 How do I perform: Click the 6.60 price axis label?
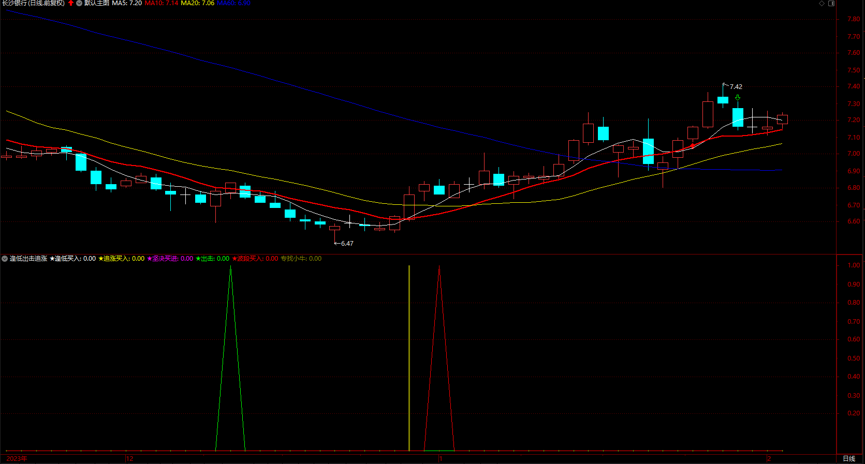(x=853, y=221)
